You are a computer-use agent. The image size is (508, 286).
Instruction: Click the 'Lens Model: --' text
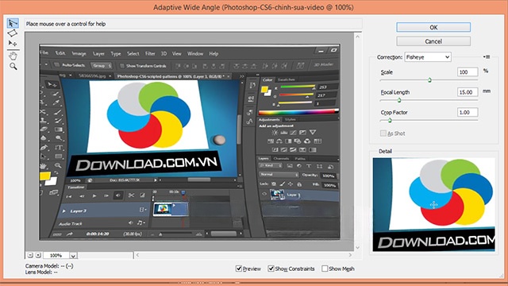click(x=41, y=272)
